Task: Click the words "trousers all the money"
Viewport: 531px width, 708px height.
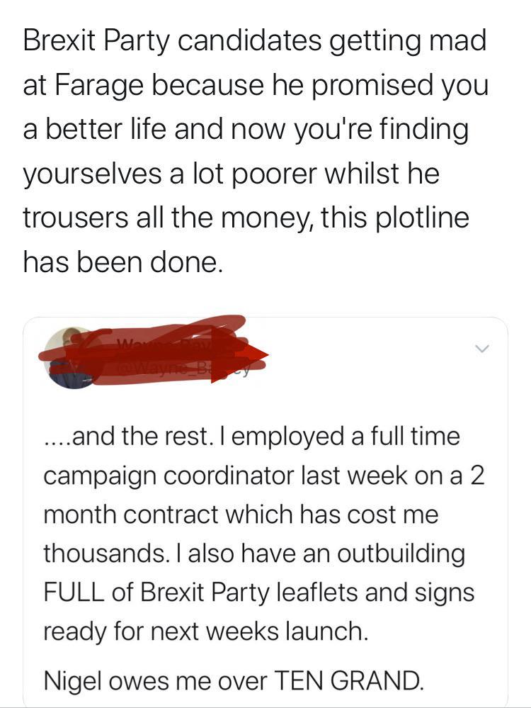Action: [x=163, y=217]
